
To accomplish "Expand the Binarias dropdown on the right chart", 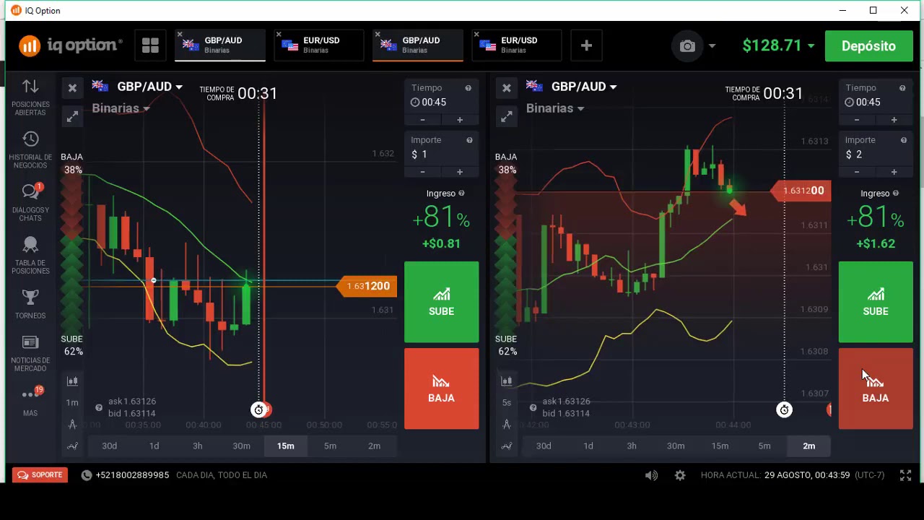I will [x=555, y=108].
